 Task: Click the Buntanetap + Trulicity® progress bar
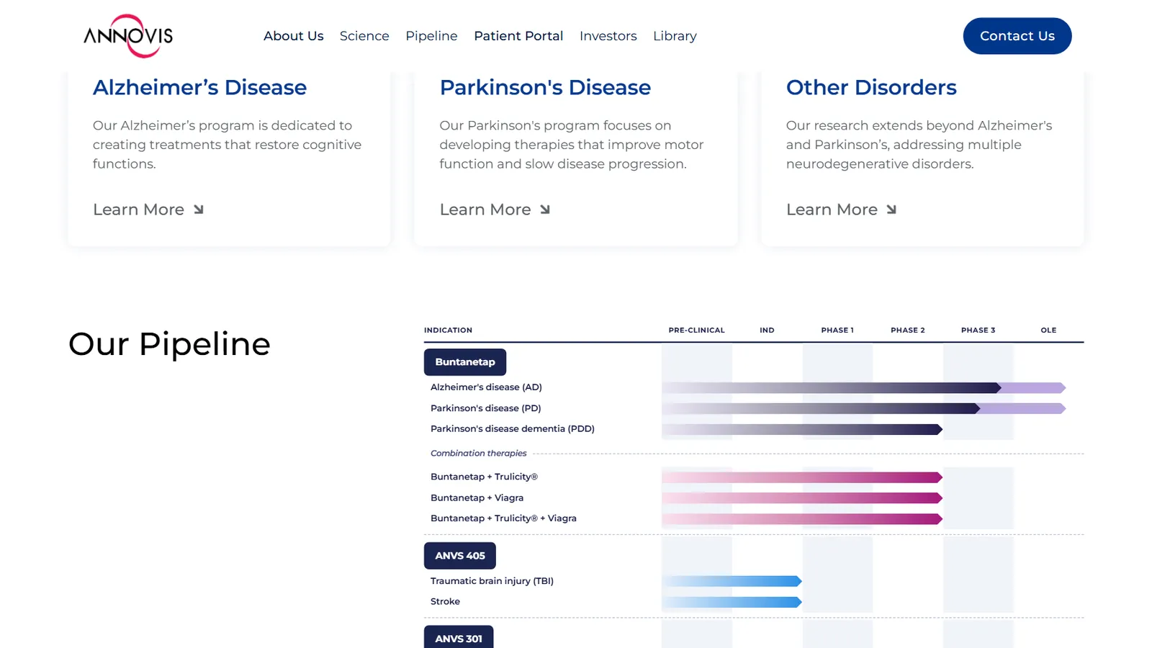[802, 477]
